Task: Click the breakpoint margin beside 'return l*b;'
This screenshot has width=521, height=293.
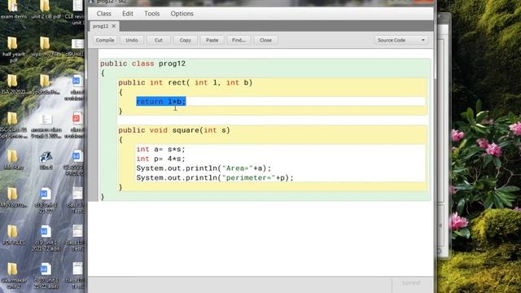Action: point(93,102)
